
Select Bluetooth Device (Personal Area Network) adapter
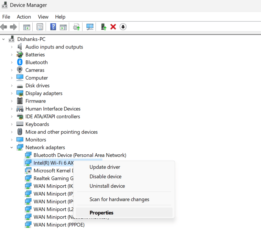(x=80, y=155)
